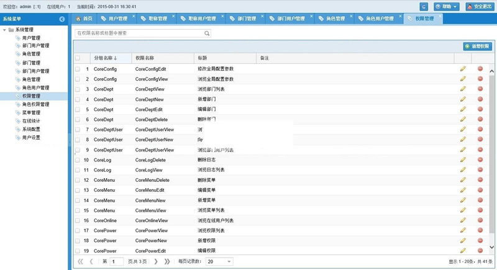
Task: Click the refresh icon in top bar
Action: 424,7
